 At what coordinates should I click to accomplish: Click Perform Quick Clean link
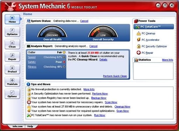[x=115, y=76]
